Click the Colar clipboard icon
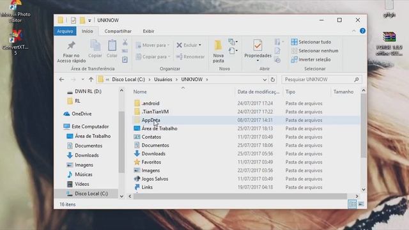Screen dimensions: 409x230 coord(112,46)
